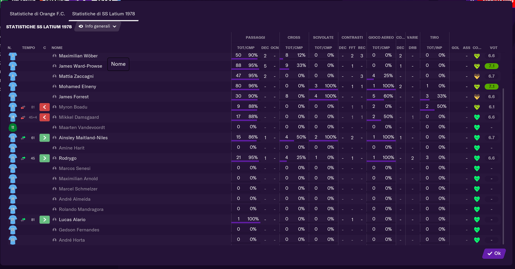Click 100% pass completion for Lucas Alario
The image size is (515, 269).
point(253,219)
